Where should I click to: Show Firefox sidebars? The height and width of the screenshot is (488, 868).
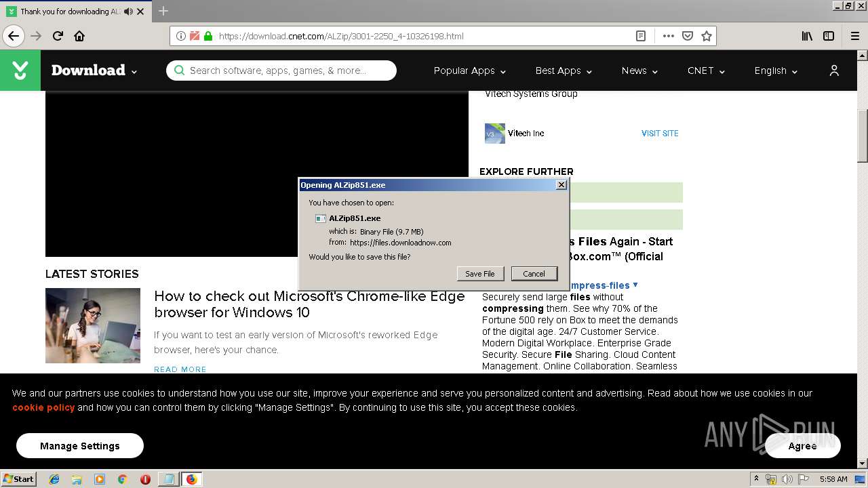[829, 36]
